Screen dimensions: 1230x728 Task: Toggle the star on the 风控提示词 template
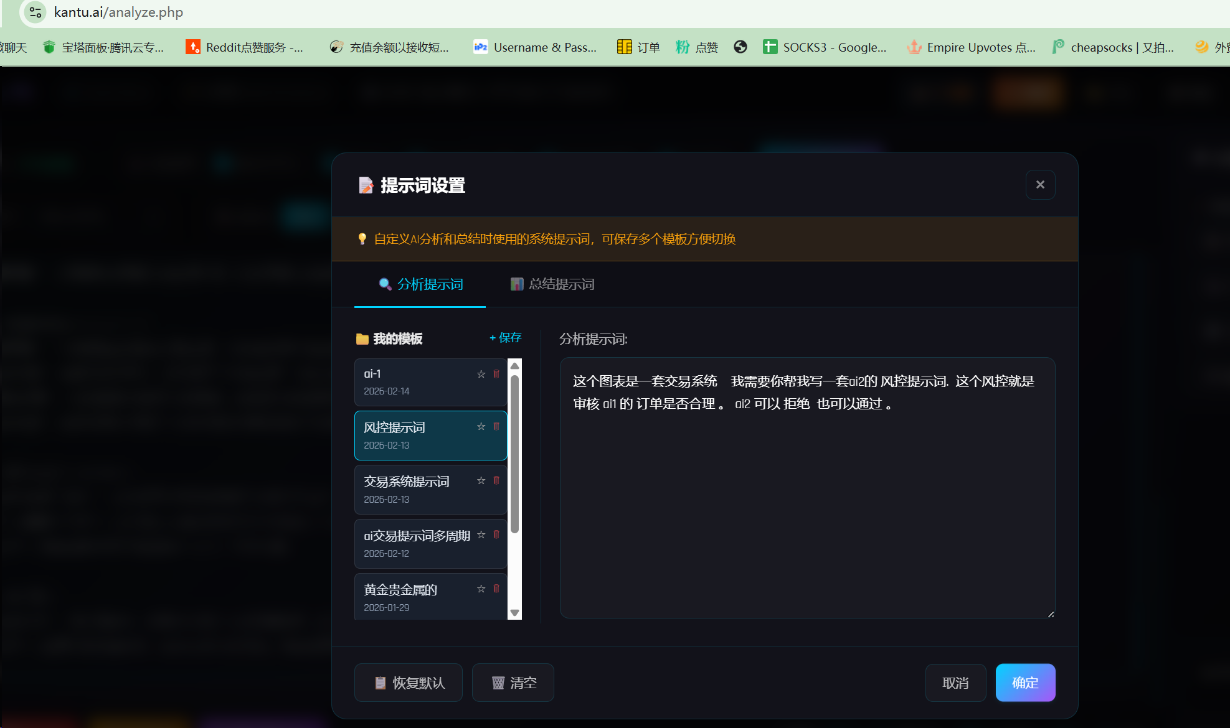[481, 426]
